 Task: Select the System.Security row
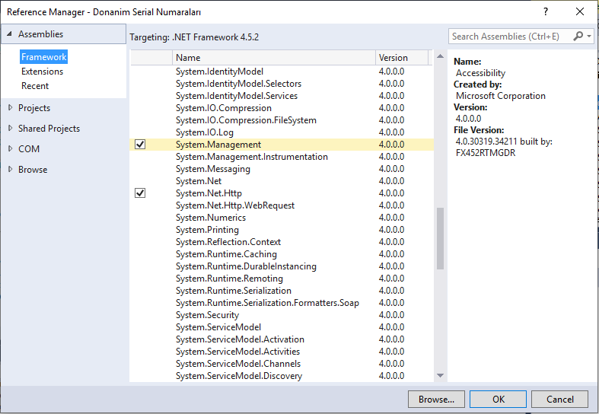click(282, 315)
